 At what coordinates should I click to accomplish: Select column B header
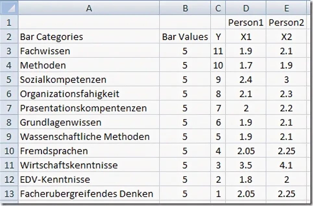[185, 8]
